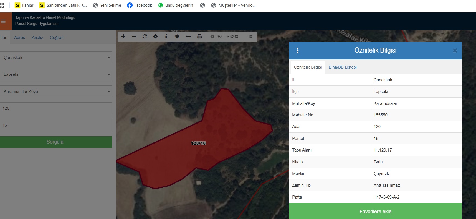Click the İl value Çanakkale in table
Screen dimensions: 476x219
point(383,80)
